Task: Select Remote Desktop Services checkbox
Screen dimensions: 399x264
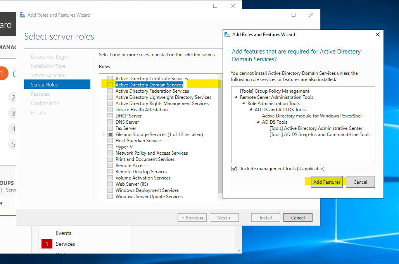Action: (110, 172)
